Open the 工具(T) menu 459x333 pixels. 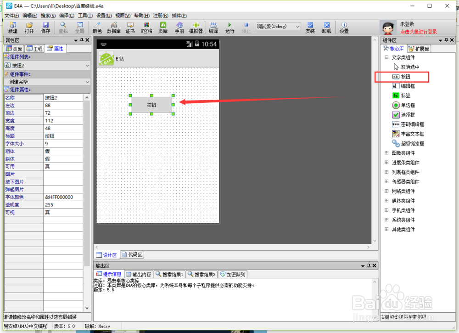tap(85, 16)
